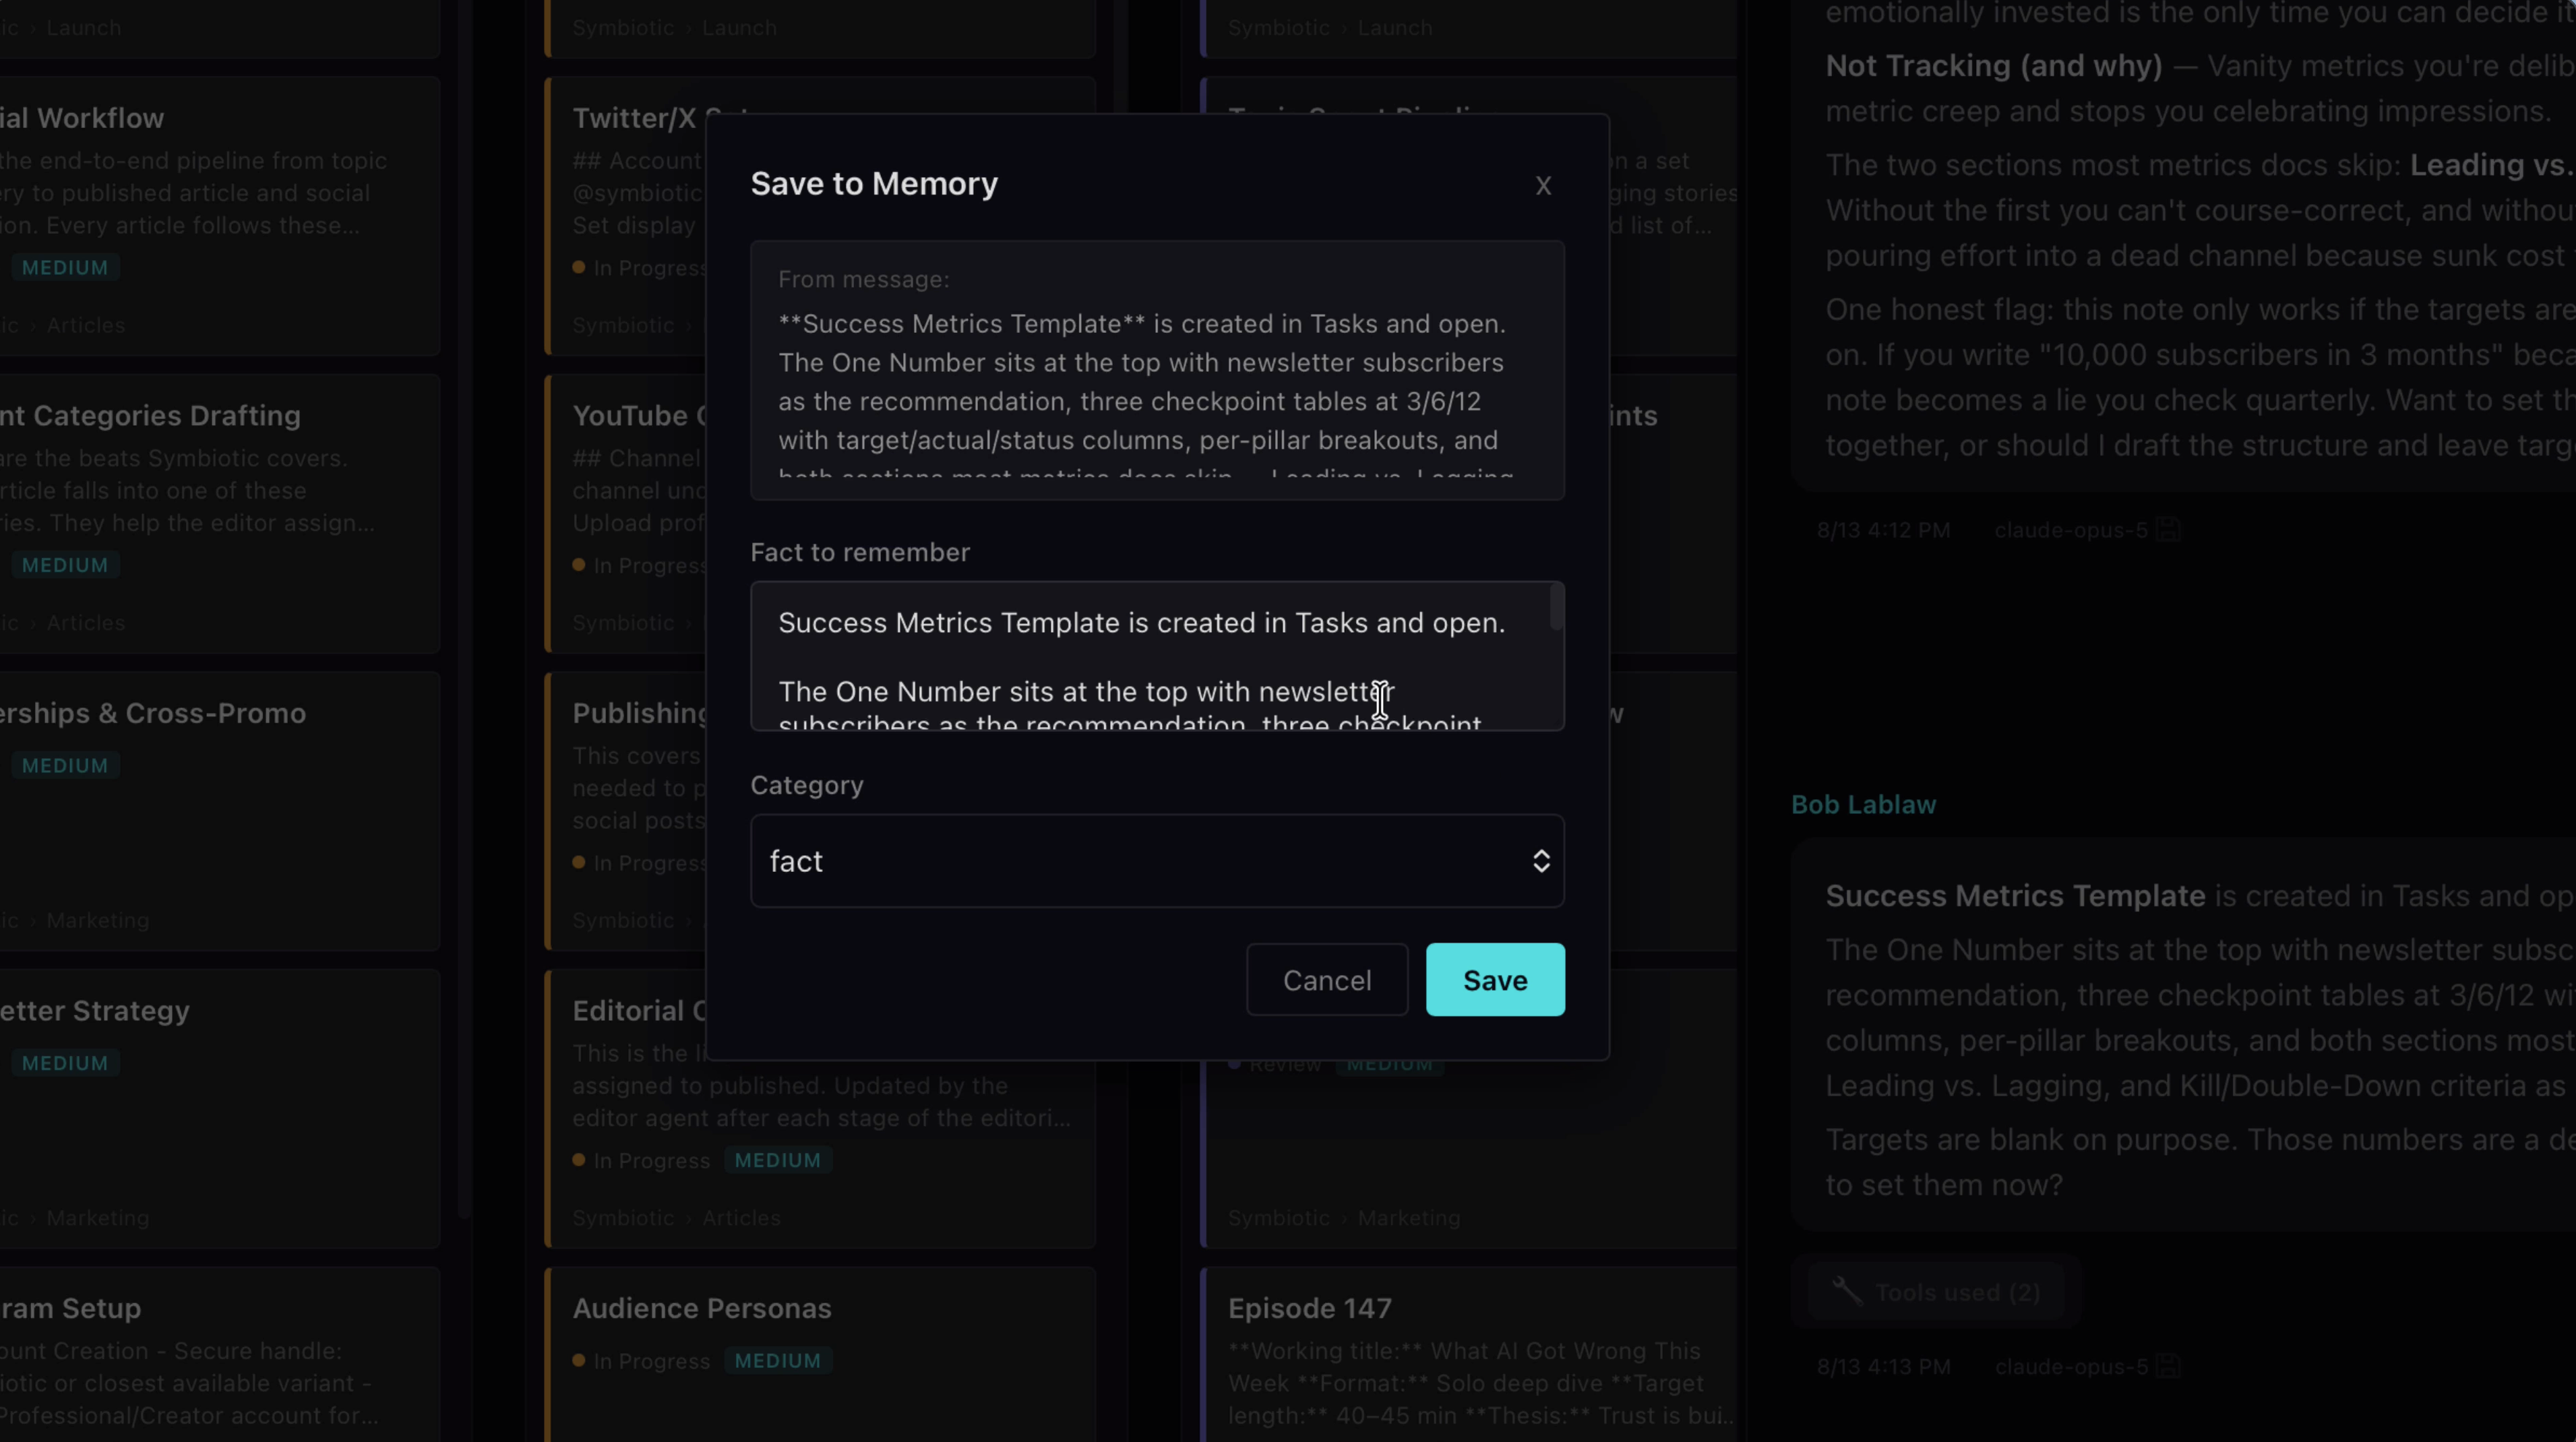Image resolution: width=2576 pixels, height=1442 pixels.
Task: Click the Bob Lablaw sender name
Action: coord(1863,805)
